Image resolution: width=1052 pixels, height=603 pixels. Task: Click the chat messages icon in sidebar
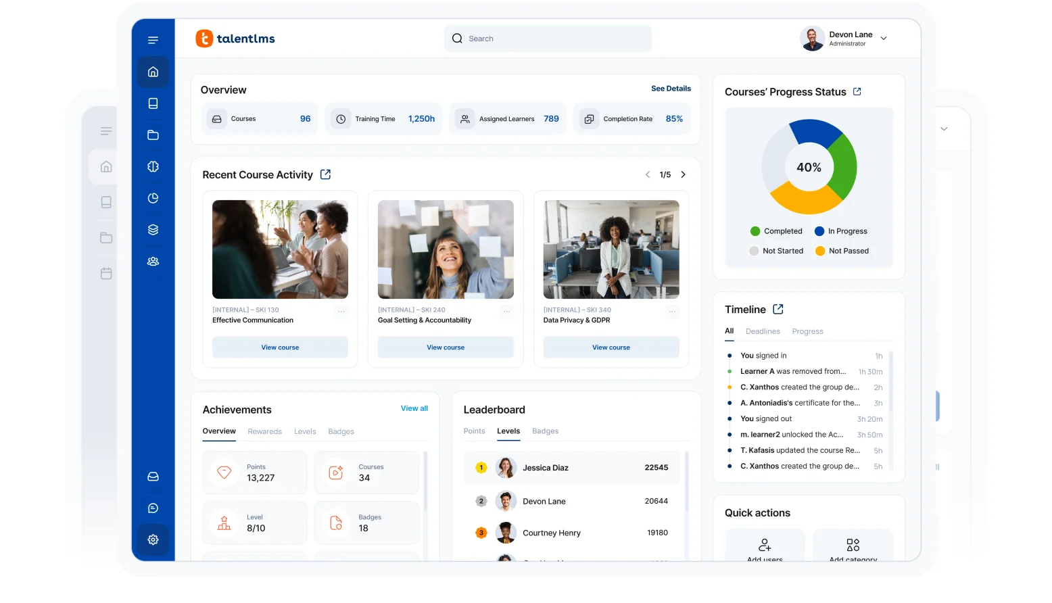153,508
